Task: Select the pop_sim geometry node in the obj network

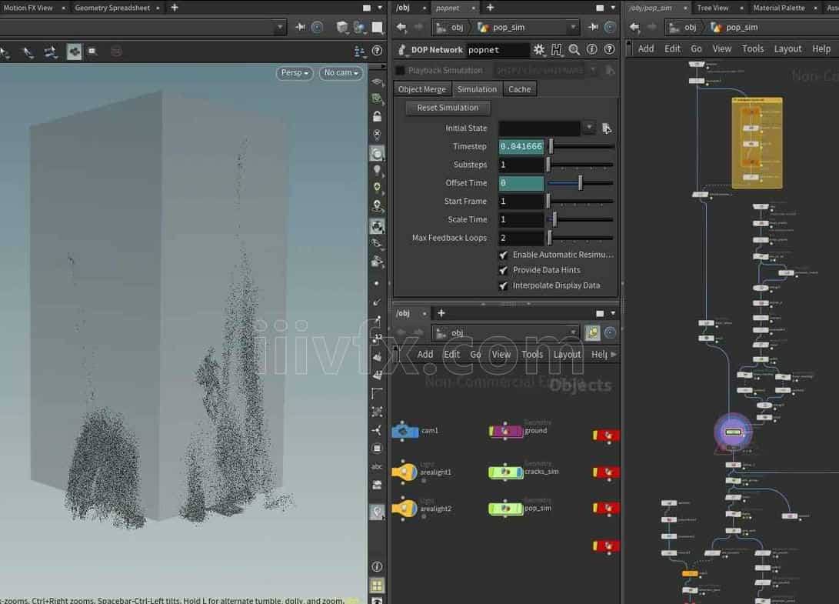Action: point(506,508)
